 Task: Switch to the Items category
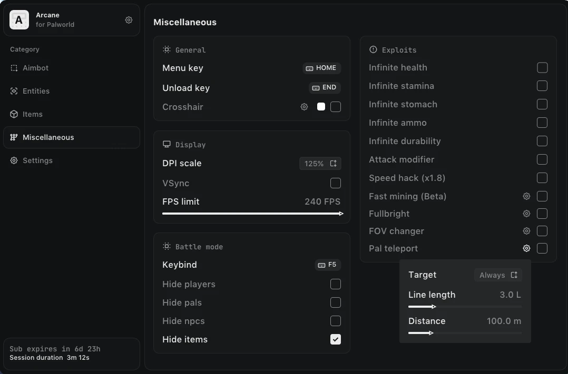coord(71,114)
